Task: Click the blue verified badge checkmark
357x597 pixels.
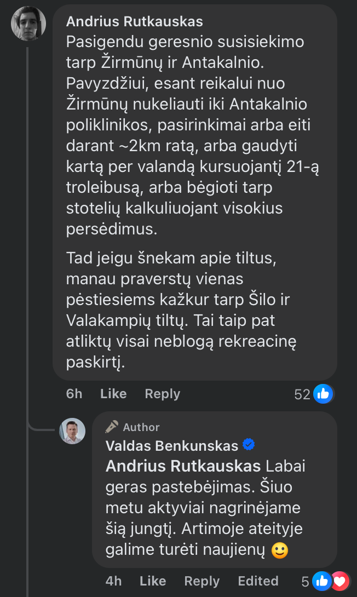Action: click(249, 445)
